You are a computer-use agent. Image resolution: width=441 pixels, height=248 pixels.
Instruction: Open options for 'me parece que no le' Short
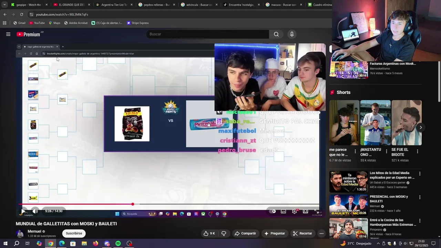pyautogui.click(x=355, y=152)
